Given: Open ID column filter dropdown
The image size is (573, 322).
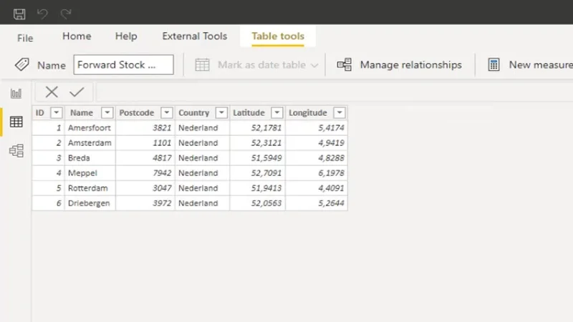Looking at the screenshot, I should point(57,113).
